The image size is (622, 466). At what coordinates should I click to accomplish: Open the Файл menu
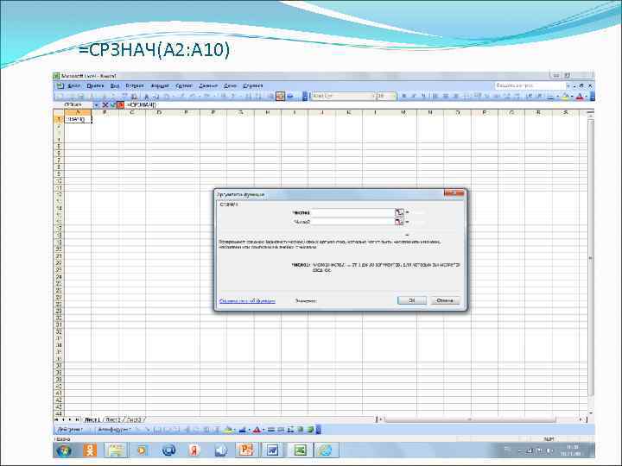(x=74, y=85)
